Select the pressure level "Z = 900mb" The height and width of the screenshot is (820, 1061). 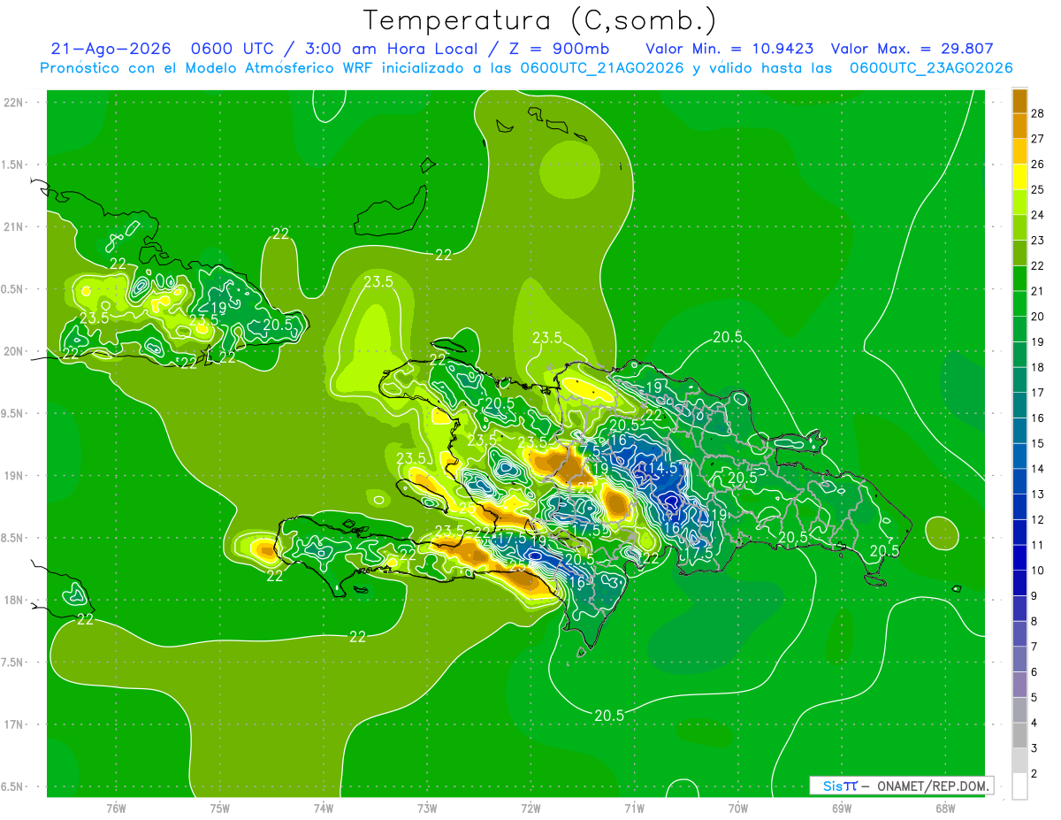click(x=561, y=50)
